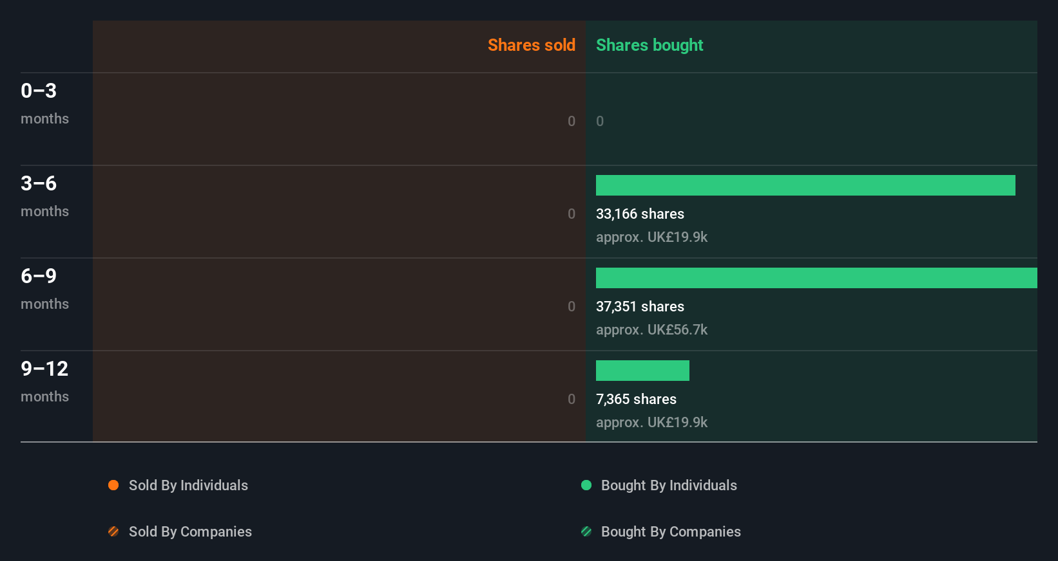Image resolution: width=1058 pixels, height=561 pixels.
Task: Click the 0–3 months row label
Action: pos(44,104)
